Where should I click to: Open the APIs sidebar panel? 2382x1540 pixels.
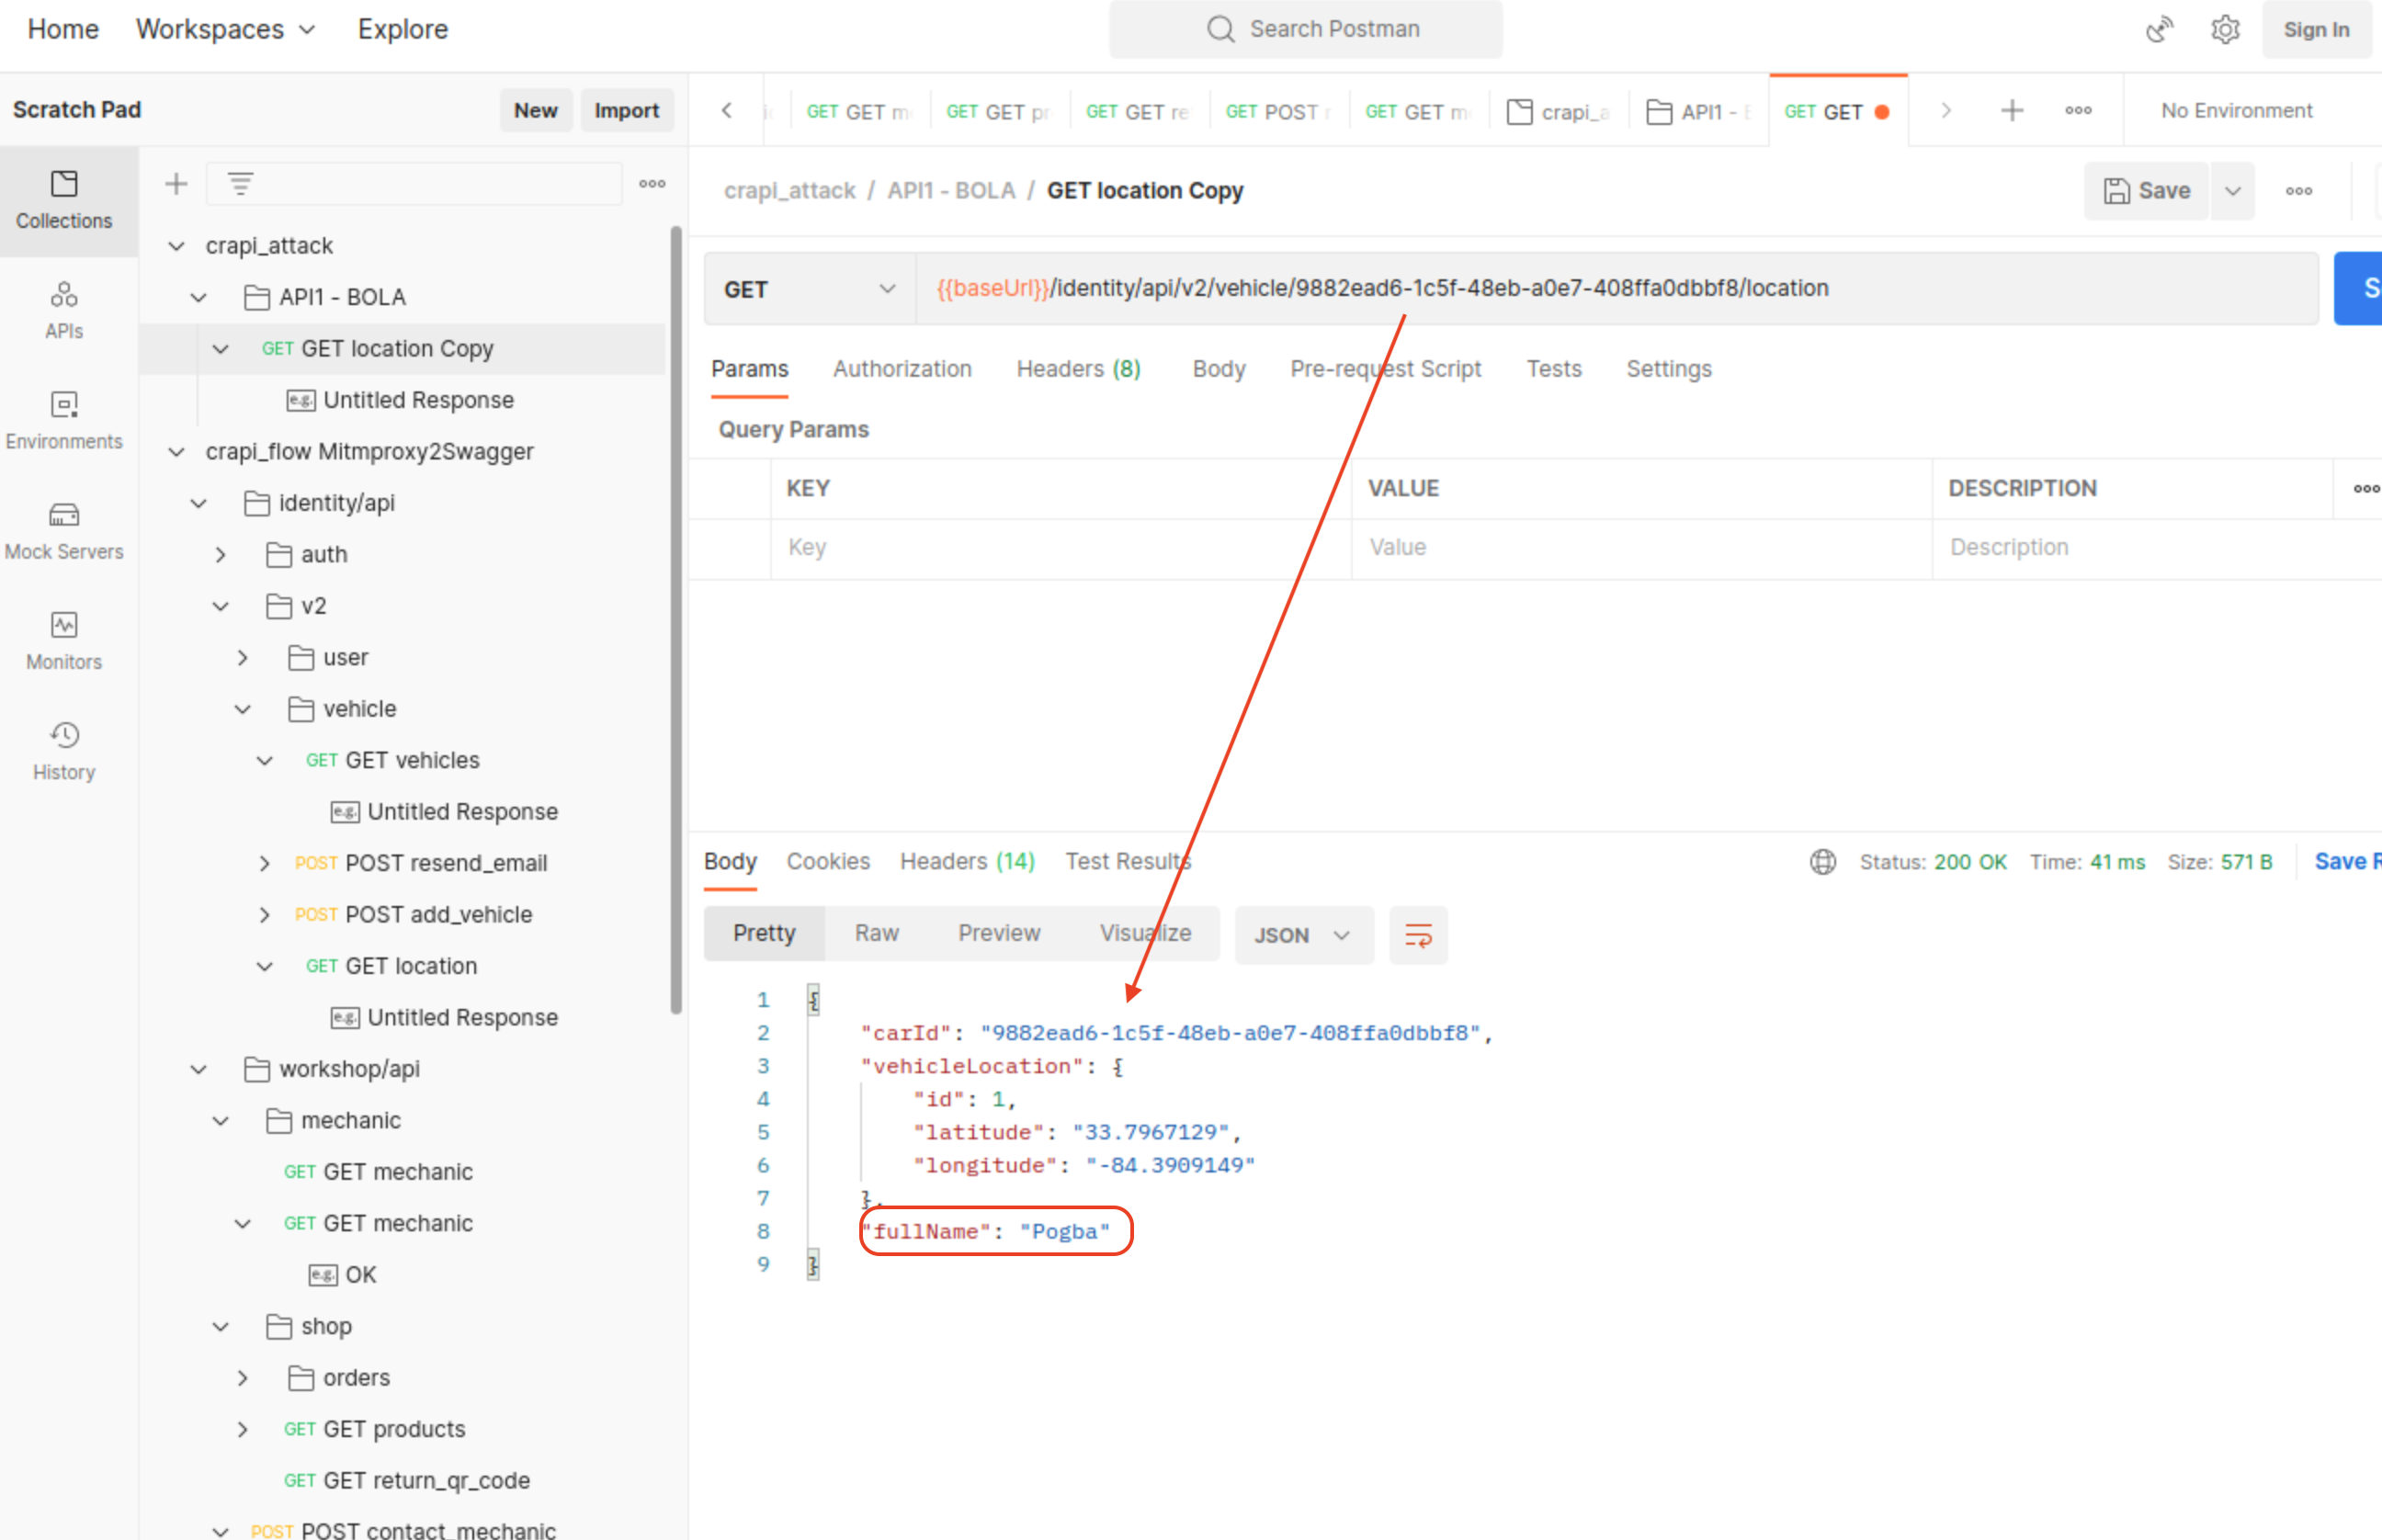pos(64,310)
